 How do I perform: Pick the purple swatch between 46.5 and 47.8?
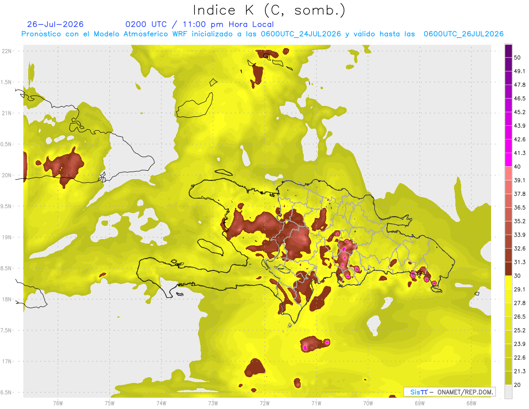(x=509, y=92)
